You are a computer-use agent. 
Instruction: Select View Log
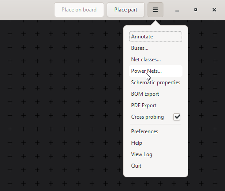(155, 154)
